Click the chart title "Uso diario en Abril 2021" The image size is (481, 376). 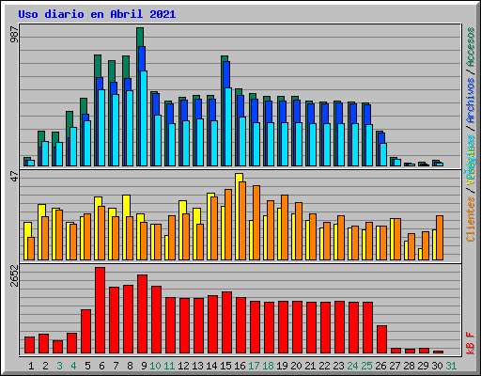coord(97,14)
